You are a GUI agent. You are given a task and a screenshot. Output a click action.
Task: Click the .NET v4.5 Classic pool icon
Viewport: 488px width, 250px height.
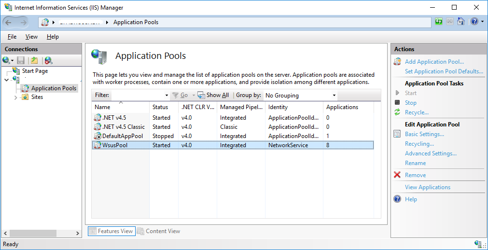(x=98, y=127)
